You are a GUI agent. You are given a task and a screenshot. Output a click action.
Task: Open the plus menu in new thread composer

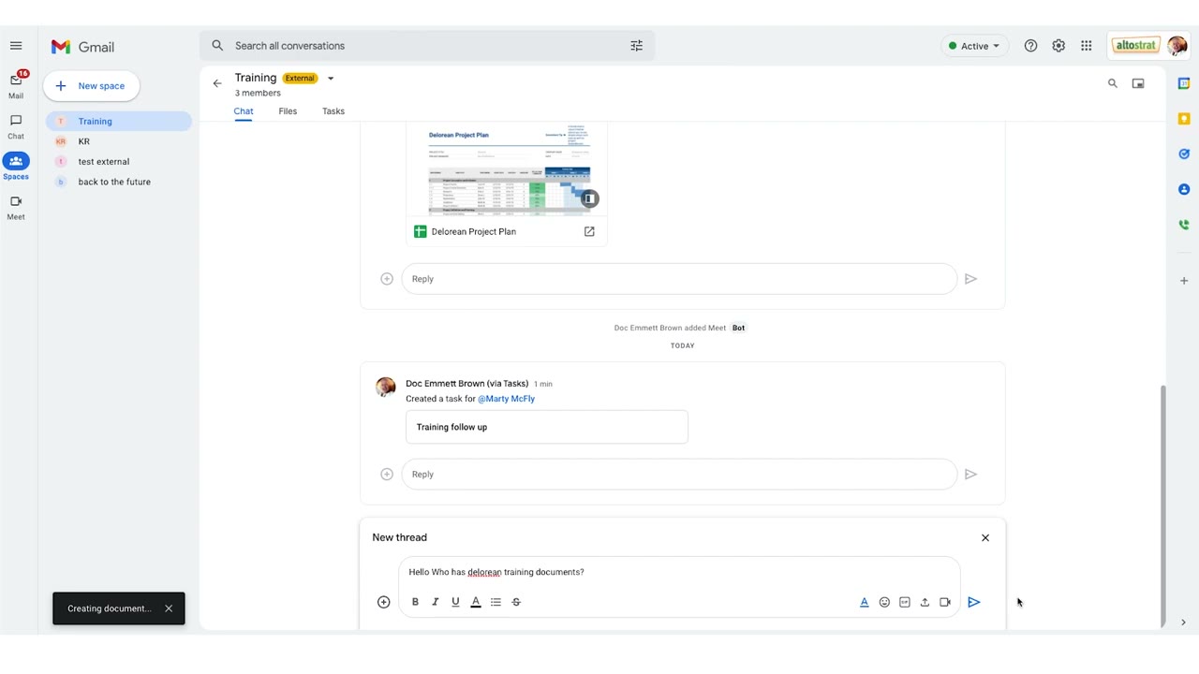(383, 602)
